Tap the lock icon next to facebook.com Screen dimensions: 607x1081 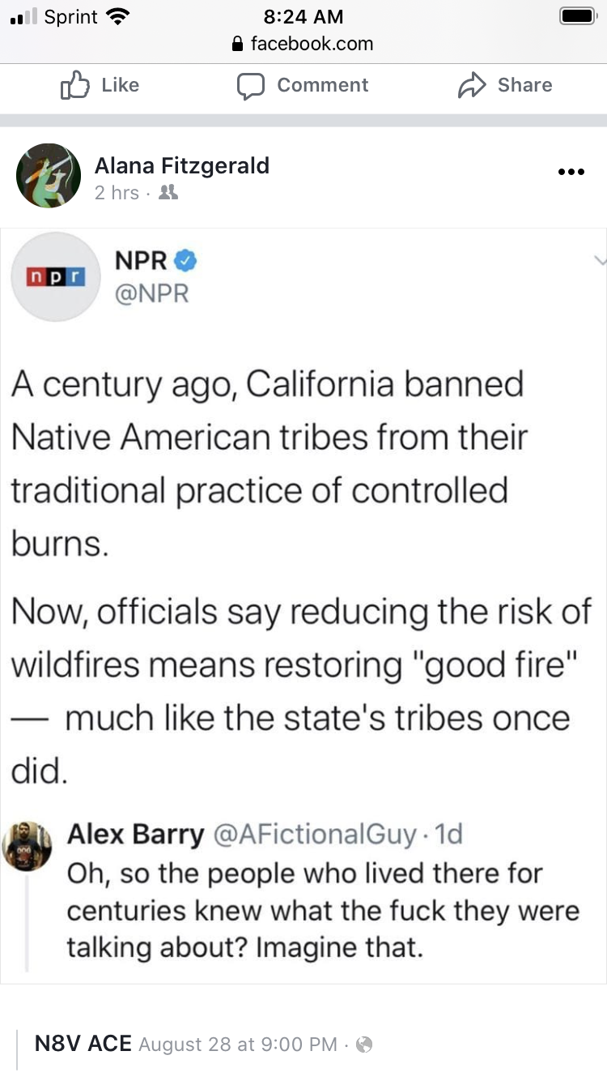point(237,45)
